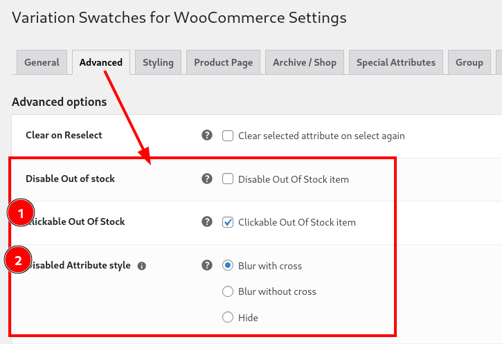Click the red number 1 annotation badge
The height and width of the screenshot is (344, 502).
tap(21, 212)
